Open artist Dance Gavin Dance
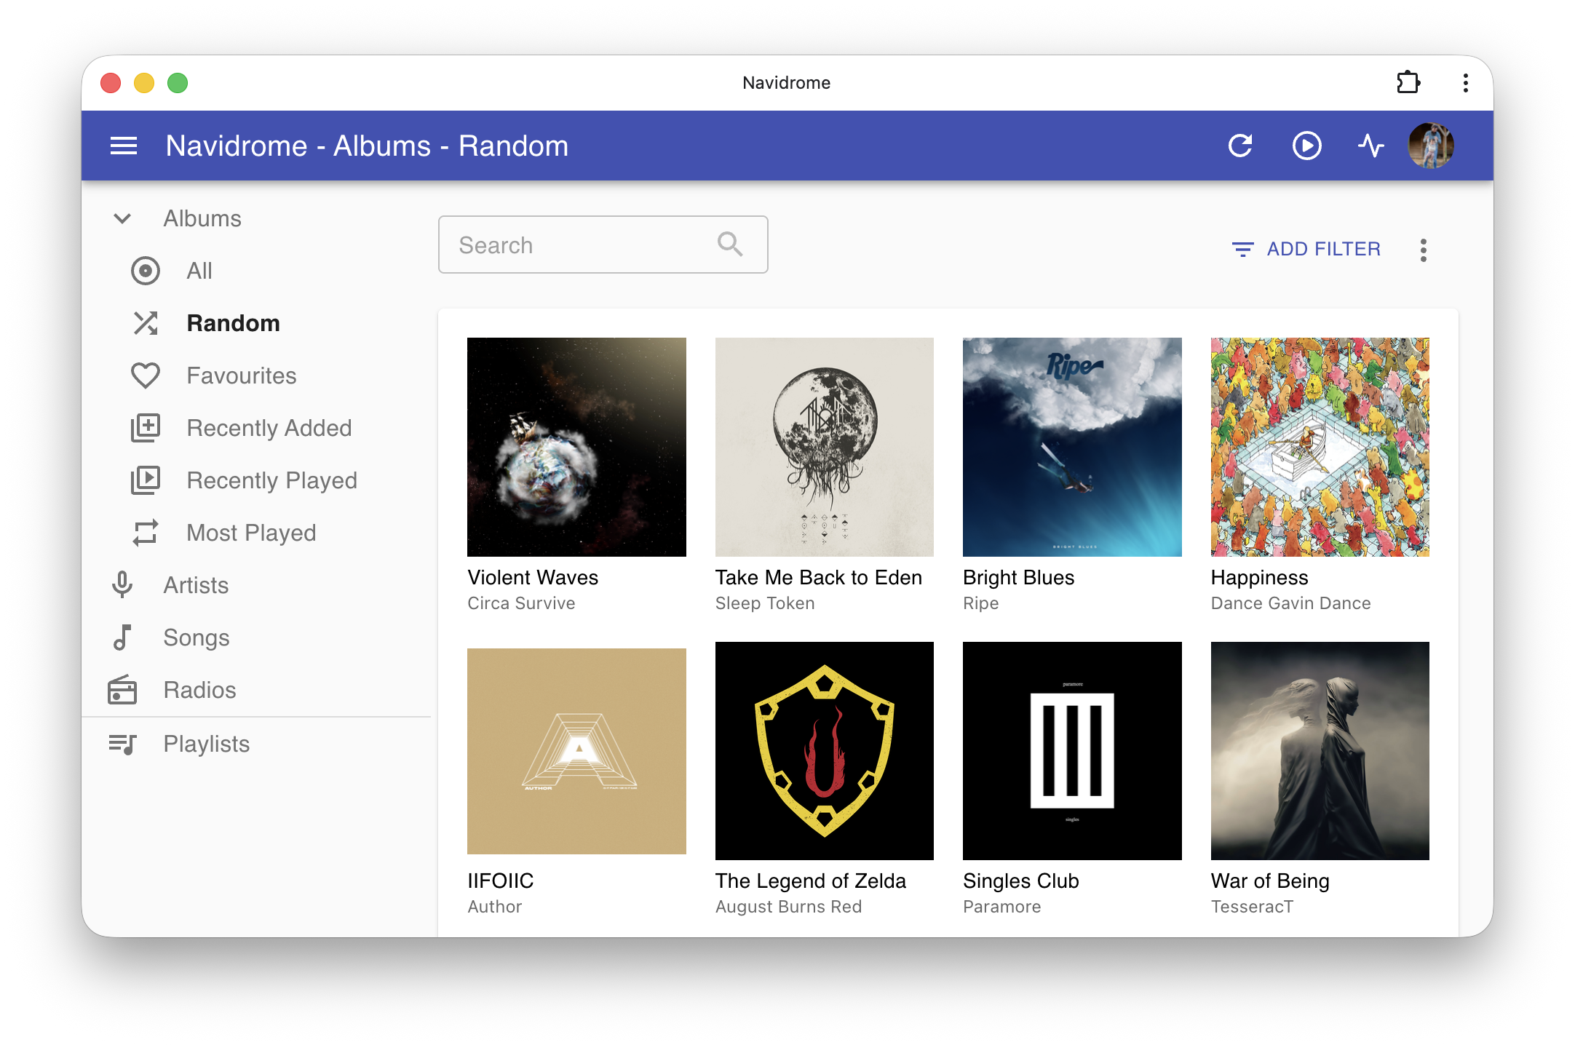This screenshot has height=1045, width=1575. click(x=1291, y=603)
